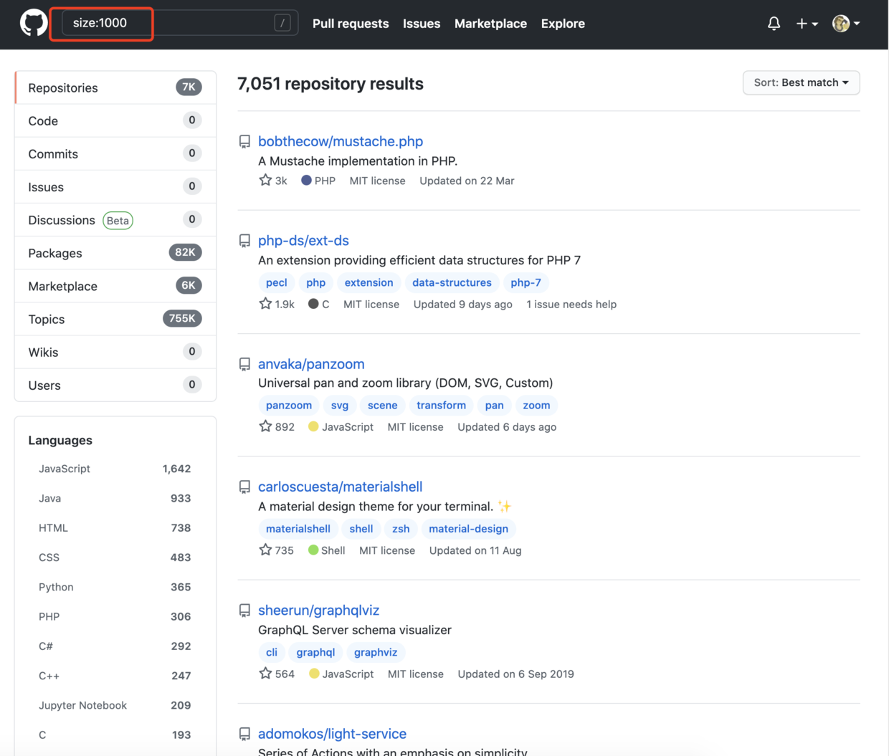889x756 pixels.
Task: Expand the Sort: Best match dropdown
Action: 801,82
